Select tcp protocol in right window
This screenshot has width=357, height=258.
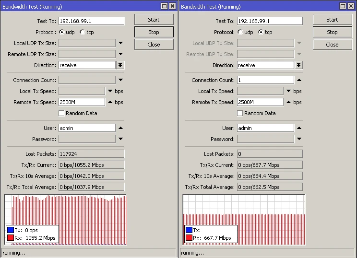[261, 32]
